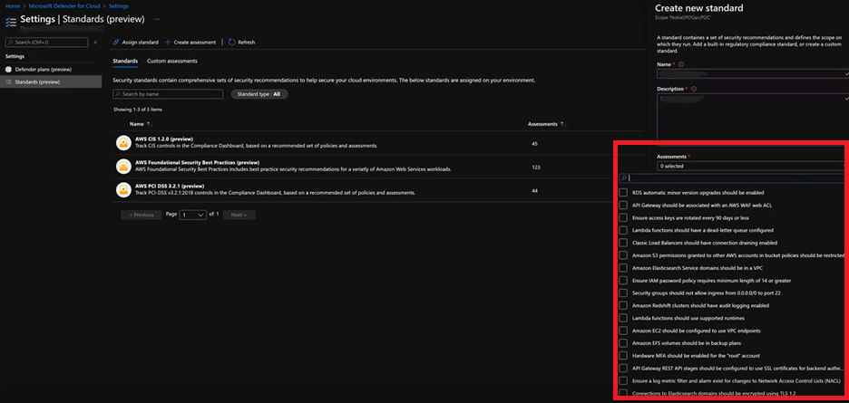Image resolution: width=849 pixels, height=403 pixels.
Task: Check Hardware MFA enabled for root account
Action: 623,355
